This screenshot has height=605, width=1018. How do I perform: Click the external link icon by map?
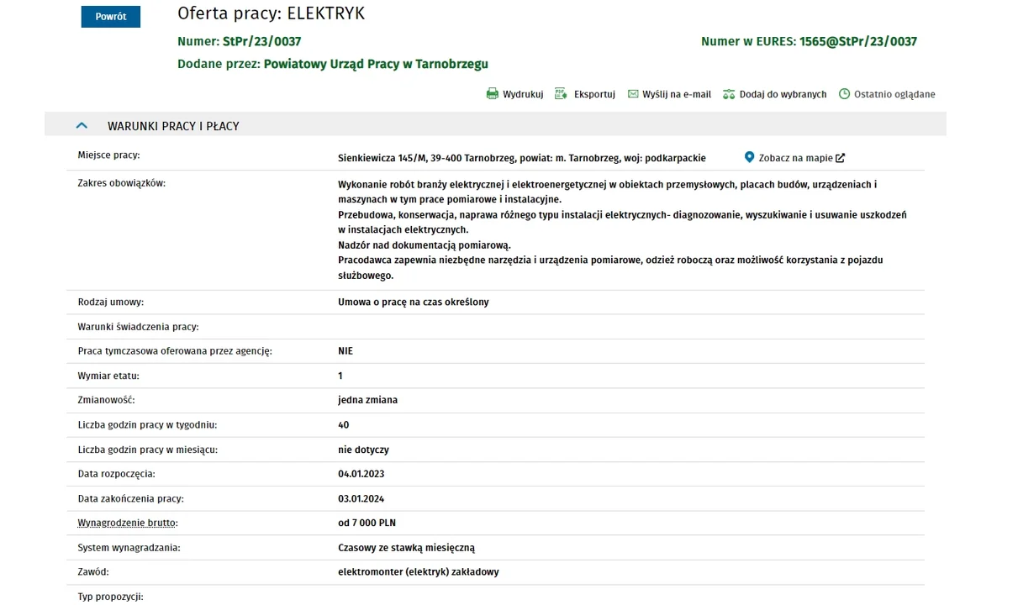pos(840,158)
